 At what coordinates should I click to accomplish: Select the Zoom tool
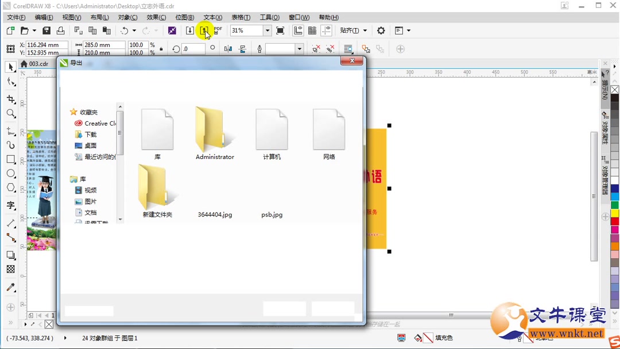coord(10,114)
